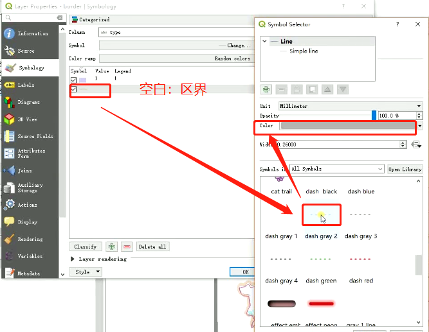Open data-defined override for Width
This screenshot has width=429, height=332.
[416, 144]
